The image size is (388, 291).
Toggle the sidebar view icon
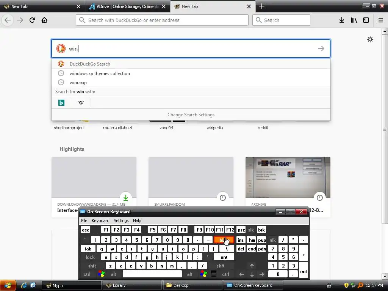click(366, 20)
